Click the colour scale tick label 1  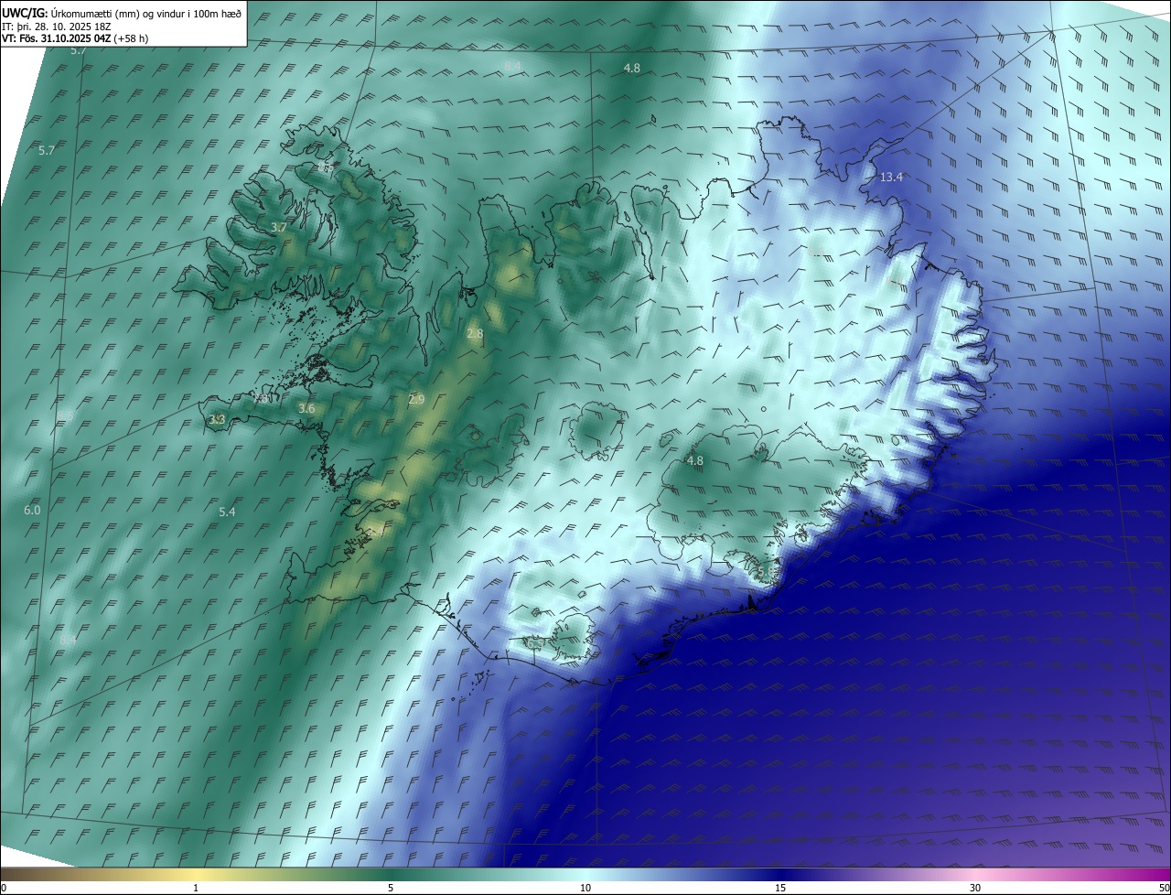(x=196, y=889)
